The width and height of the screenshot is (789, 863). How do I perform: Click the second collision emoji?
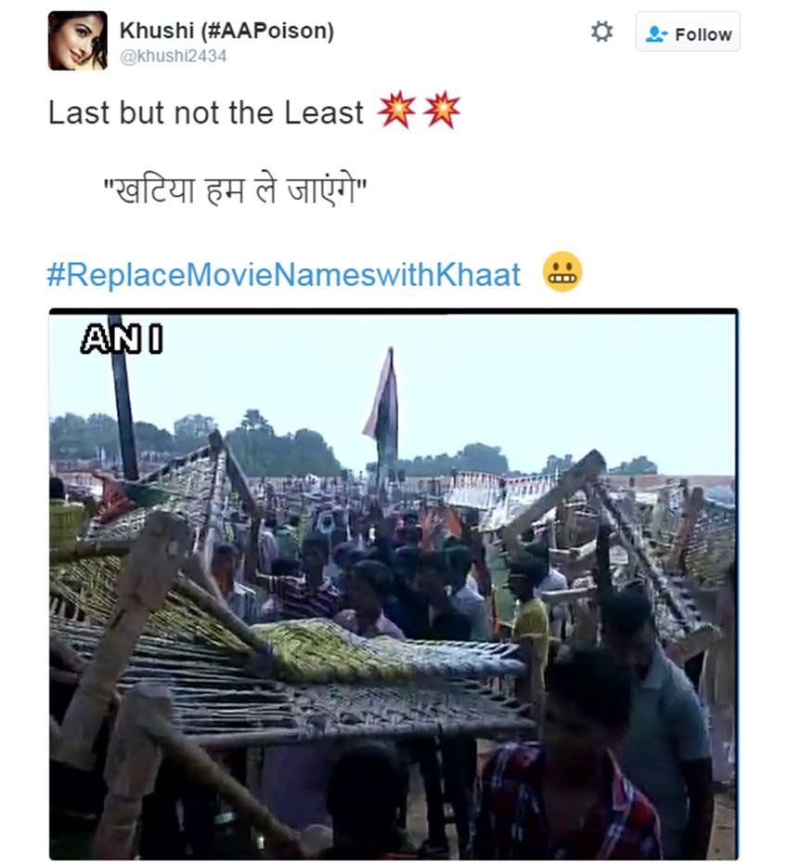click(442, 111)
